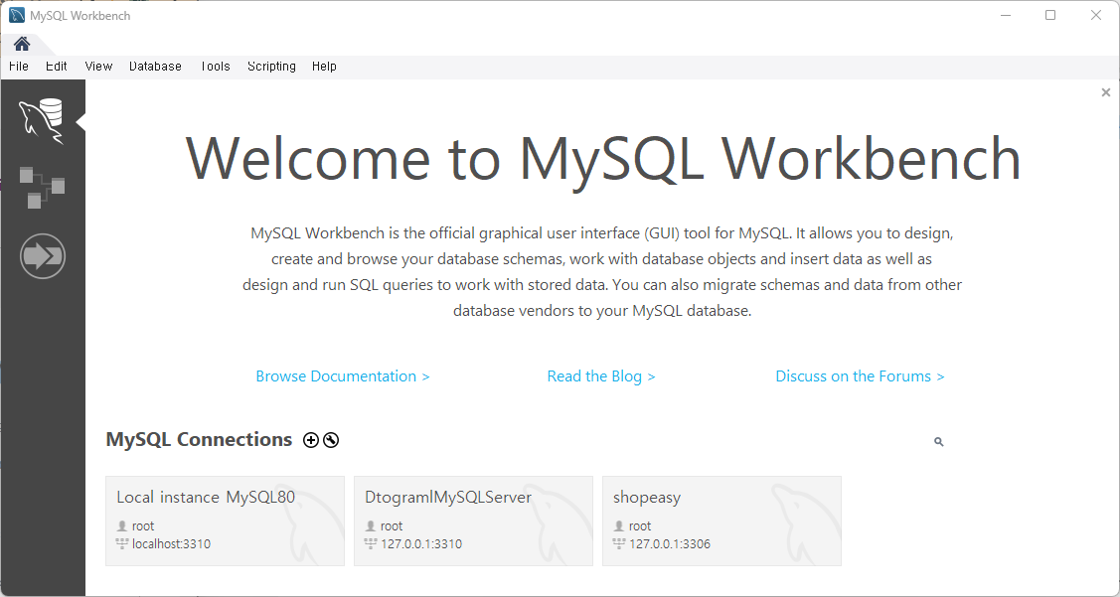This screenshot has width=1120, height=597.
Task: Open the Migration wizard sidebar icon
Action: (x=43, y=255)
